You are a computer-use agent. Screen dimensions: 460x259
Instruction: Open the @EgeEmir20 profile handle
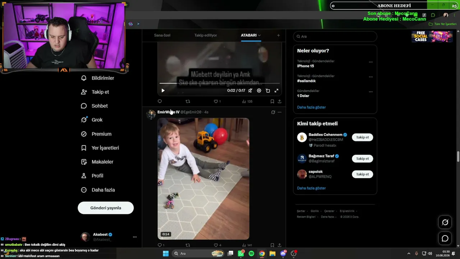click(x=191, y=112)
